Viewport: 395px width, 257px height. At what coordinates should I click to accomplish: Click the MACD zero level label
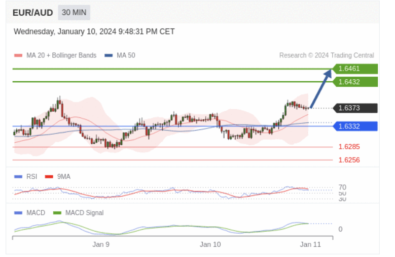click(340, 229)
